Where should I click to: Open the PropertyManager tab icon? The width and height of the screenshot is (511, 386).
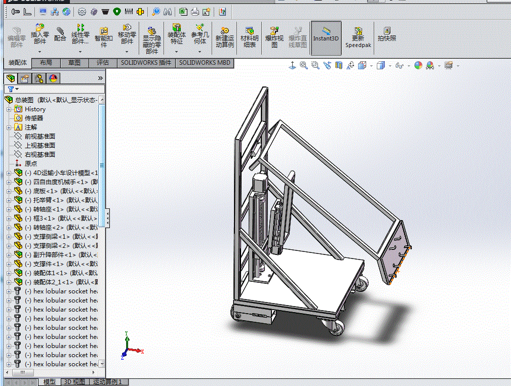click(25, 78)
